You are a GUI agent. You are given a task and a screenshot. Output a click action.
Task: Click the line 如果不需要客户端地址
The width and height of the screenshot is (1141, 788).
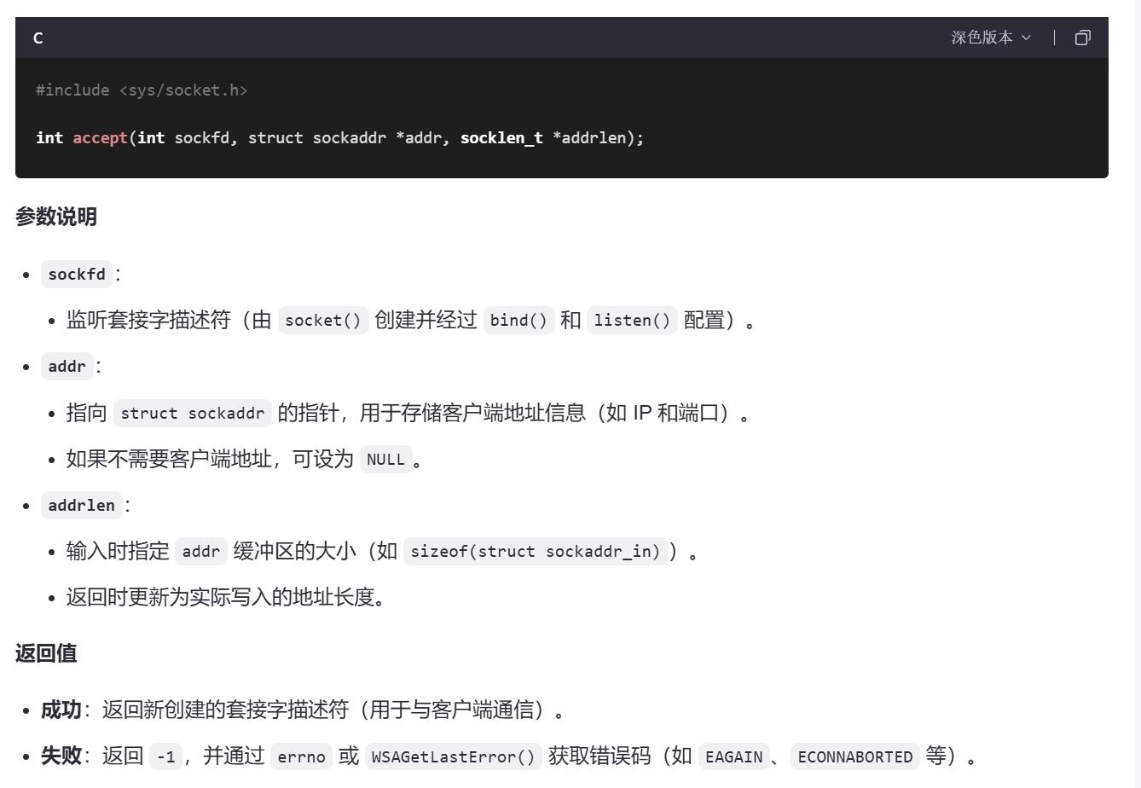coord(245,460)
